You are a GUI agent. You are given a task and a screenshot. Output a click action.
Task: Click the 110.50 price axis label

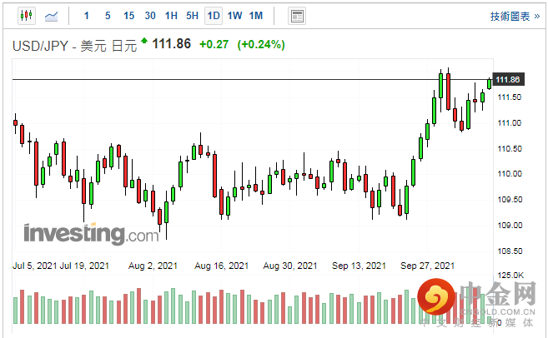pos(510,149)
